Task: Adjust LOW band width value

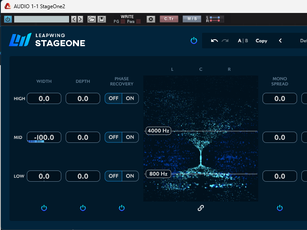Action: [44, 176]
